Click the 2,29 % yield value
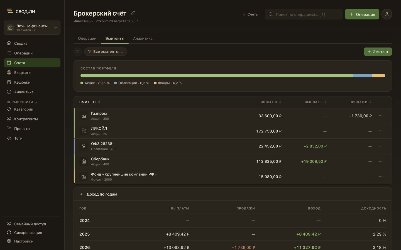 click(x=380, y=234)
